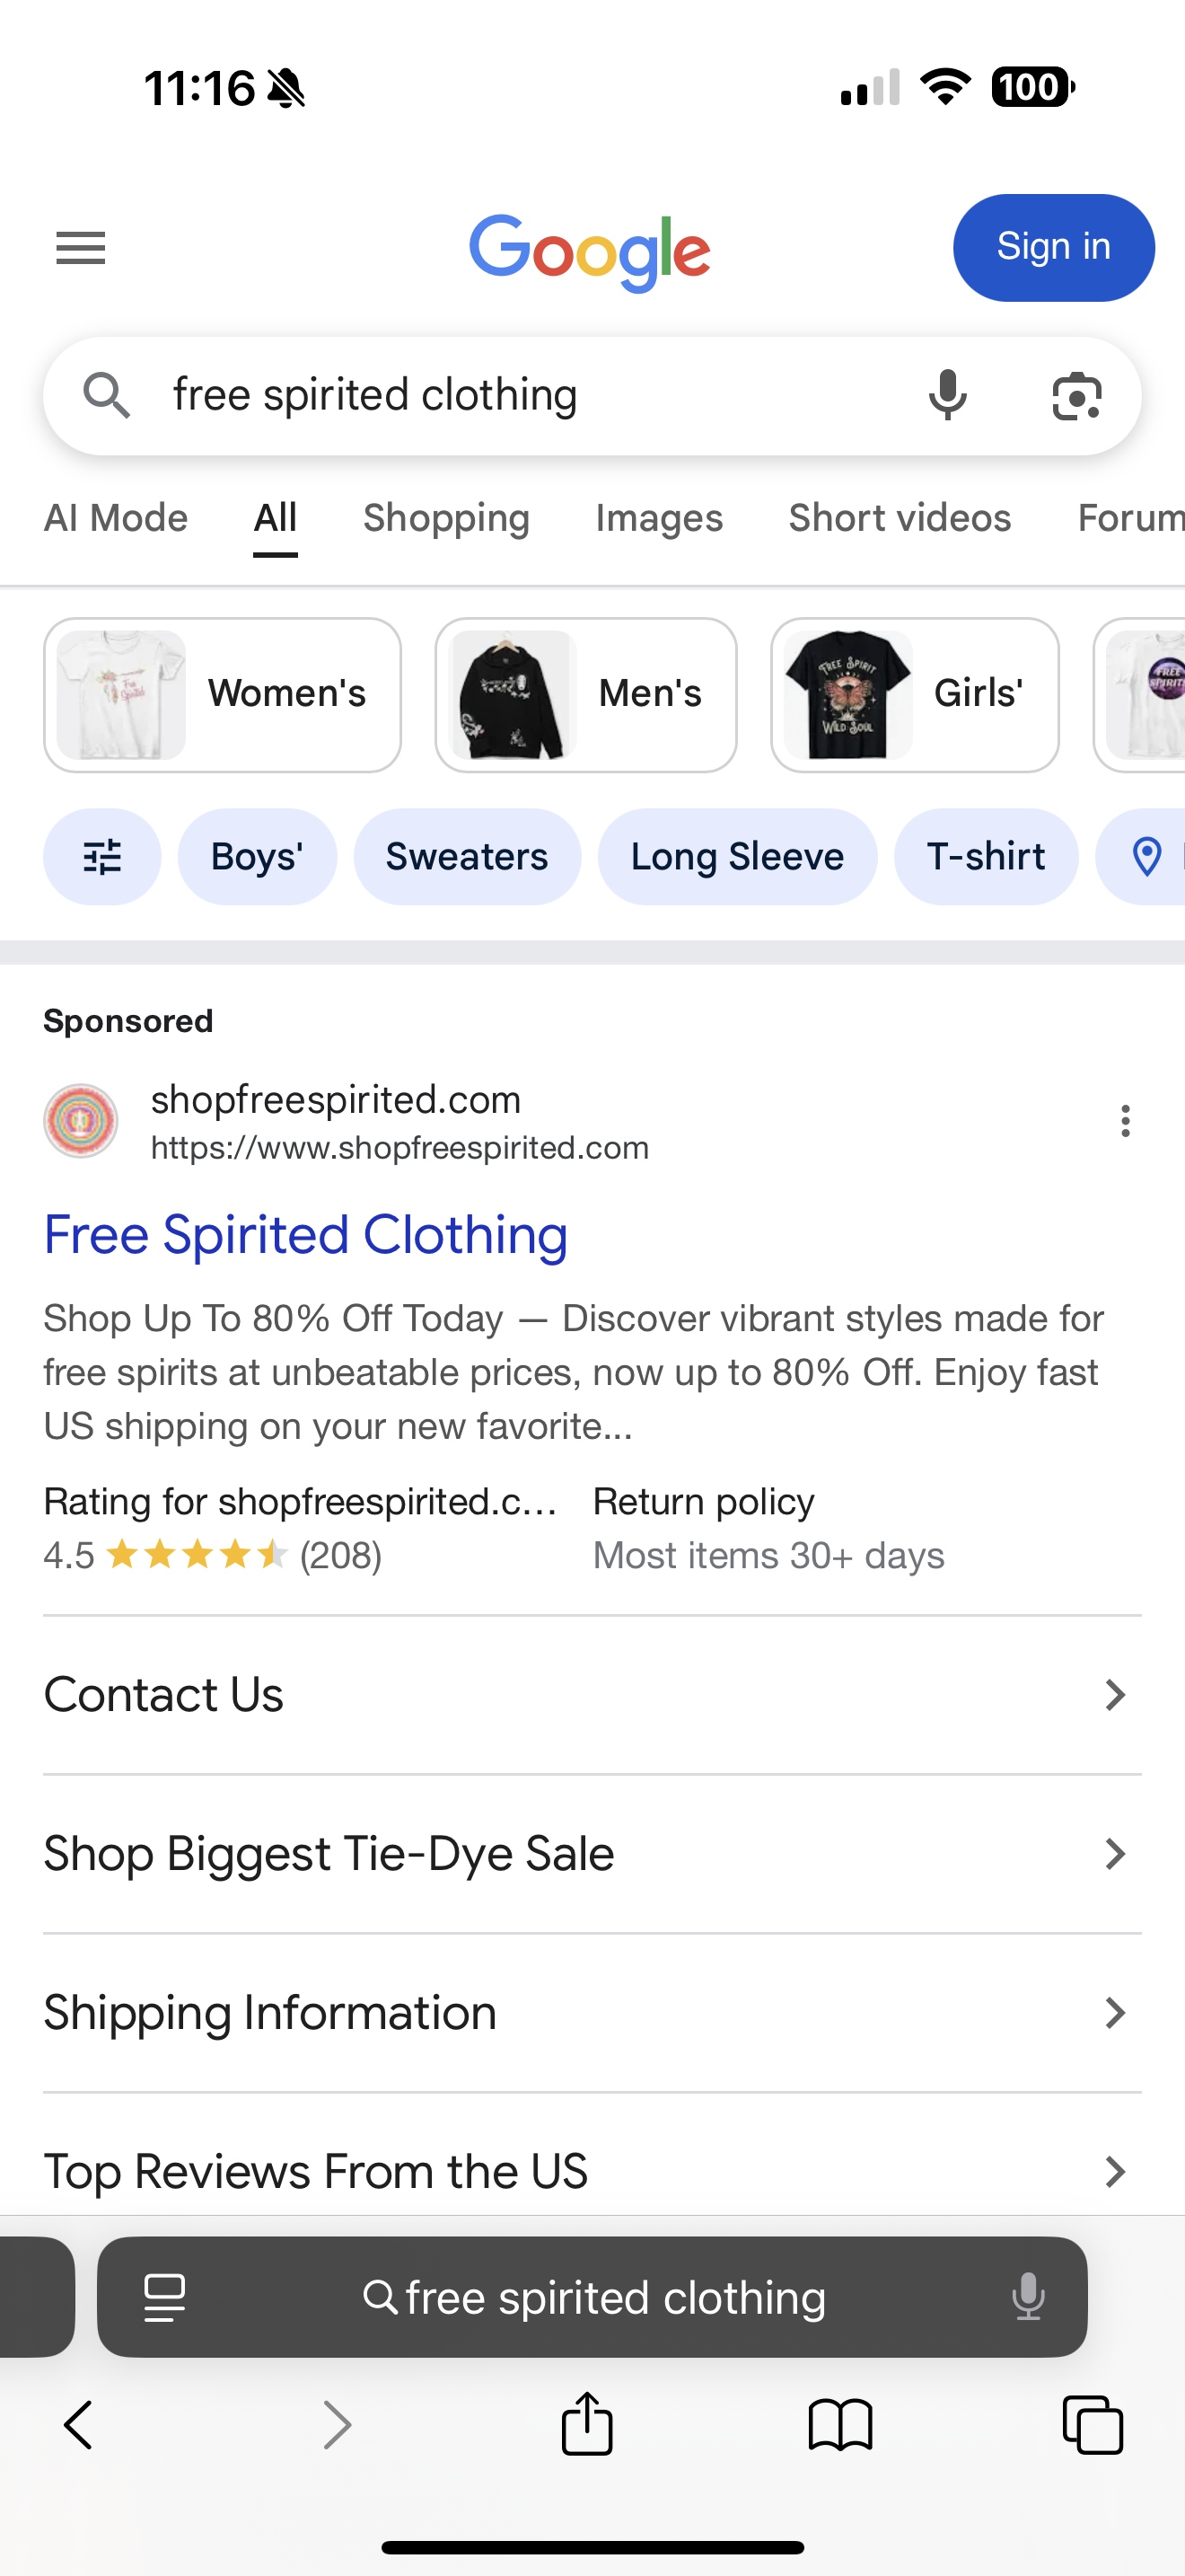The image size is (1185, 2576).
Task: Show open Safari tabs
Action: (1092, 2425)
